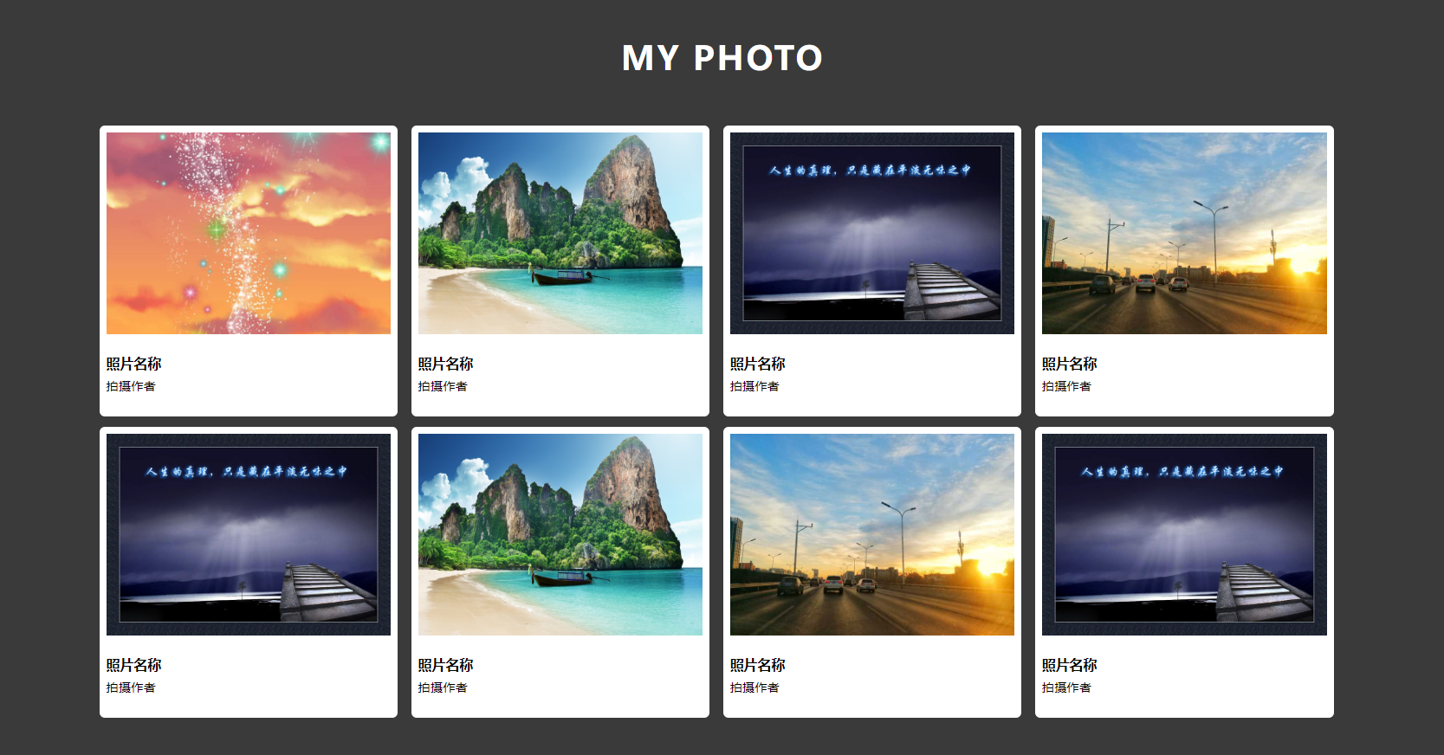Click 照片名称 under the top row stairway photo

[x=758, y=364]
